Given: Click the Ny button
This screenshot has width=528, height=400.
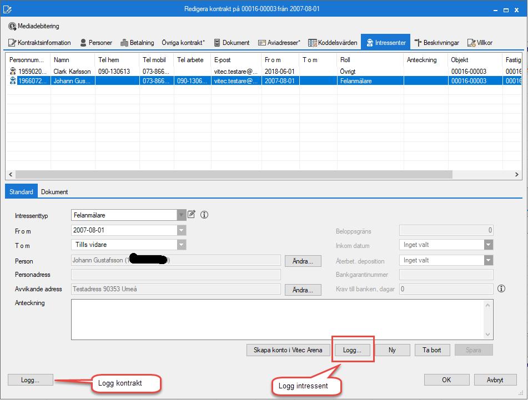Looking at the screenshot, I should pyautogui.click(x=393, y=350).
